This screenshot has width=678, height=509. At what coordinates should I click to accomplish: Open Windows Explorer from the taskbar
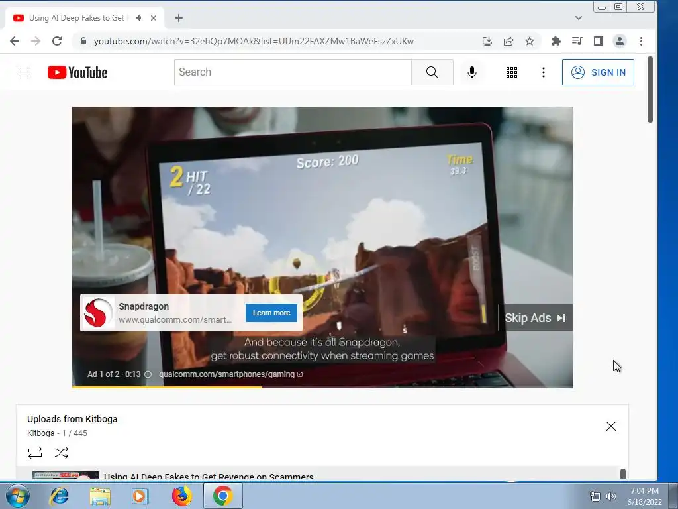click(100, 496)
